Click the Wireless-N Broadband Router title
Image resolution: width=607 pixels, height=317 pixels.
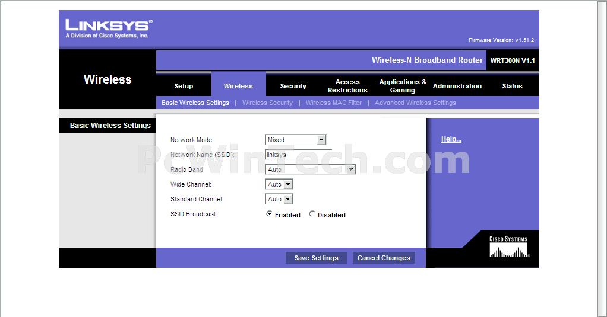tap(427, 60)
